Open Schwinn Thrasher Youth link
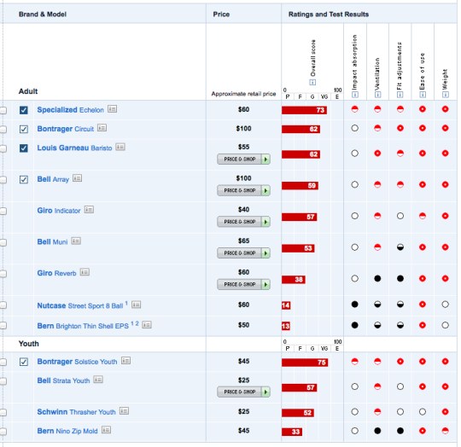The height and width of the screenshot is (447, 461). (77, 412)
